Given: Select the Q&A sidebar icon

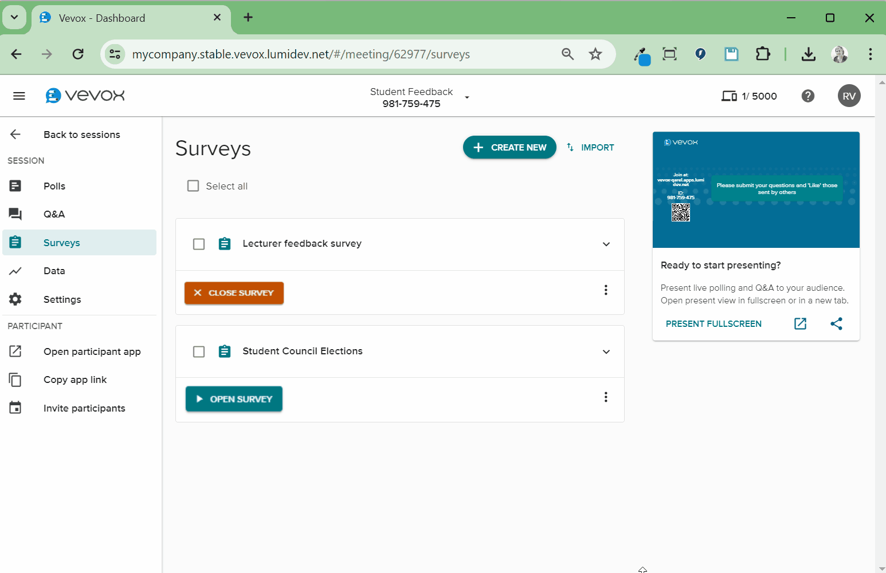Looking at the screenshot, I should pos(15,214).
